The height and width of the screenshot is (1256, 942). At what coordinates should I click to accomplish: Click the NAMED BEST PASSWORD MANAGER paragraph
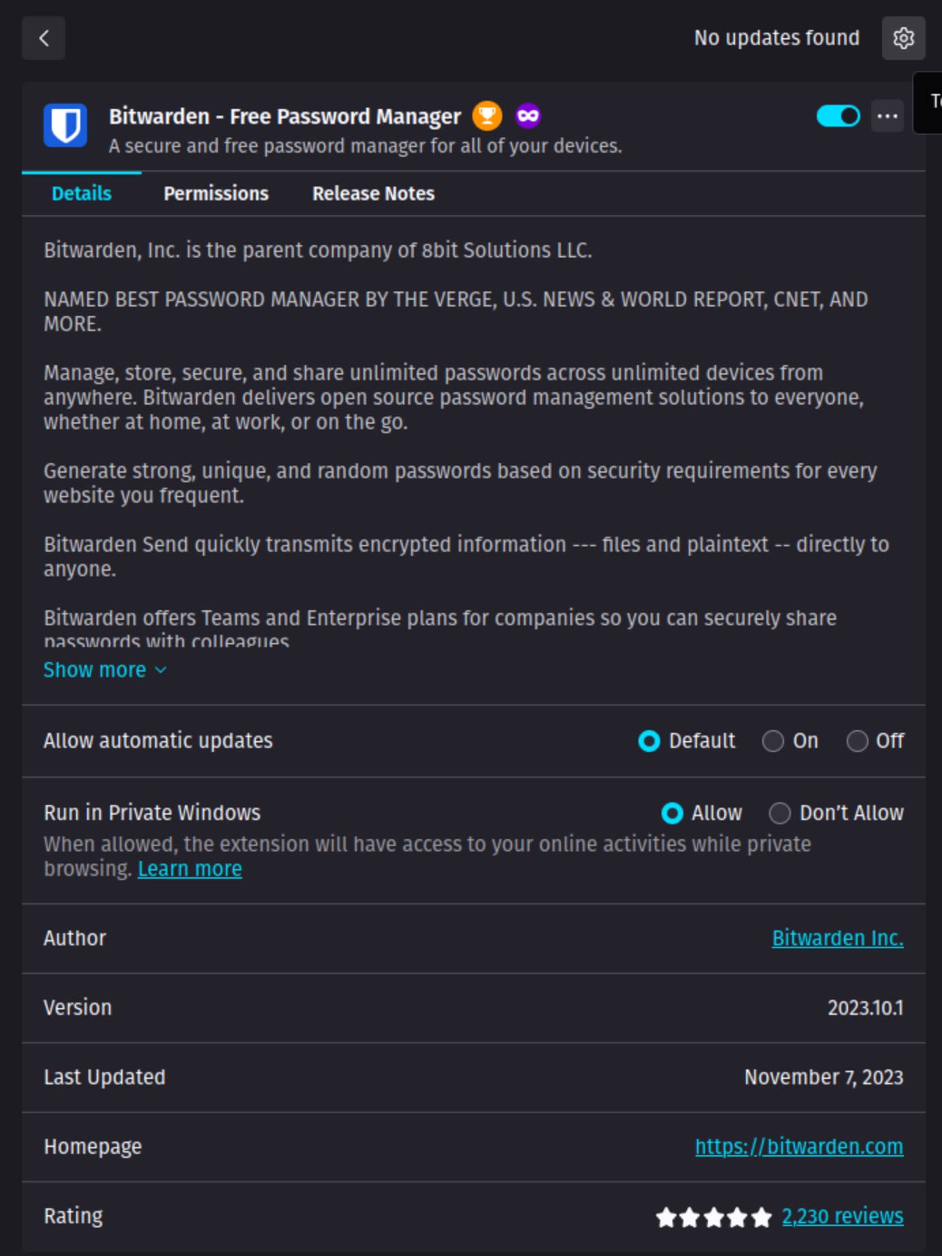click(x=456, y=312)
